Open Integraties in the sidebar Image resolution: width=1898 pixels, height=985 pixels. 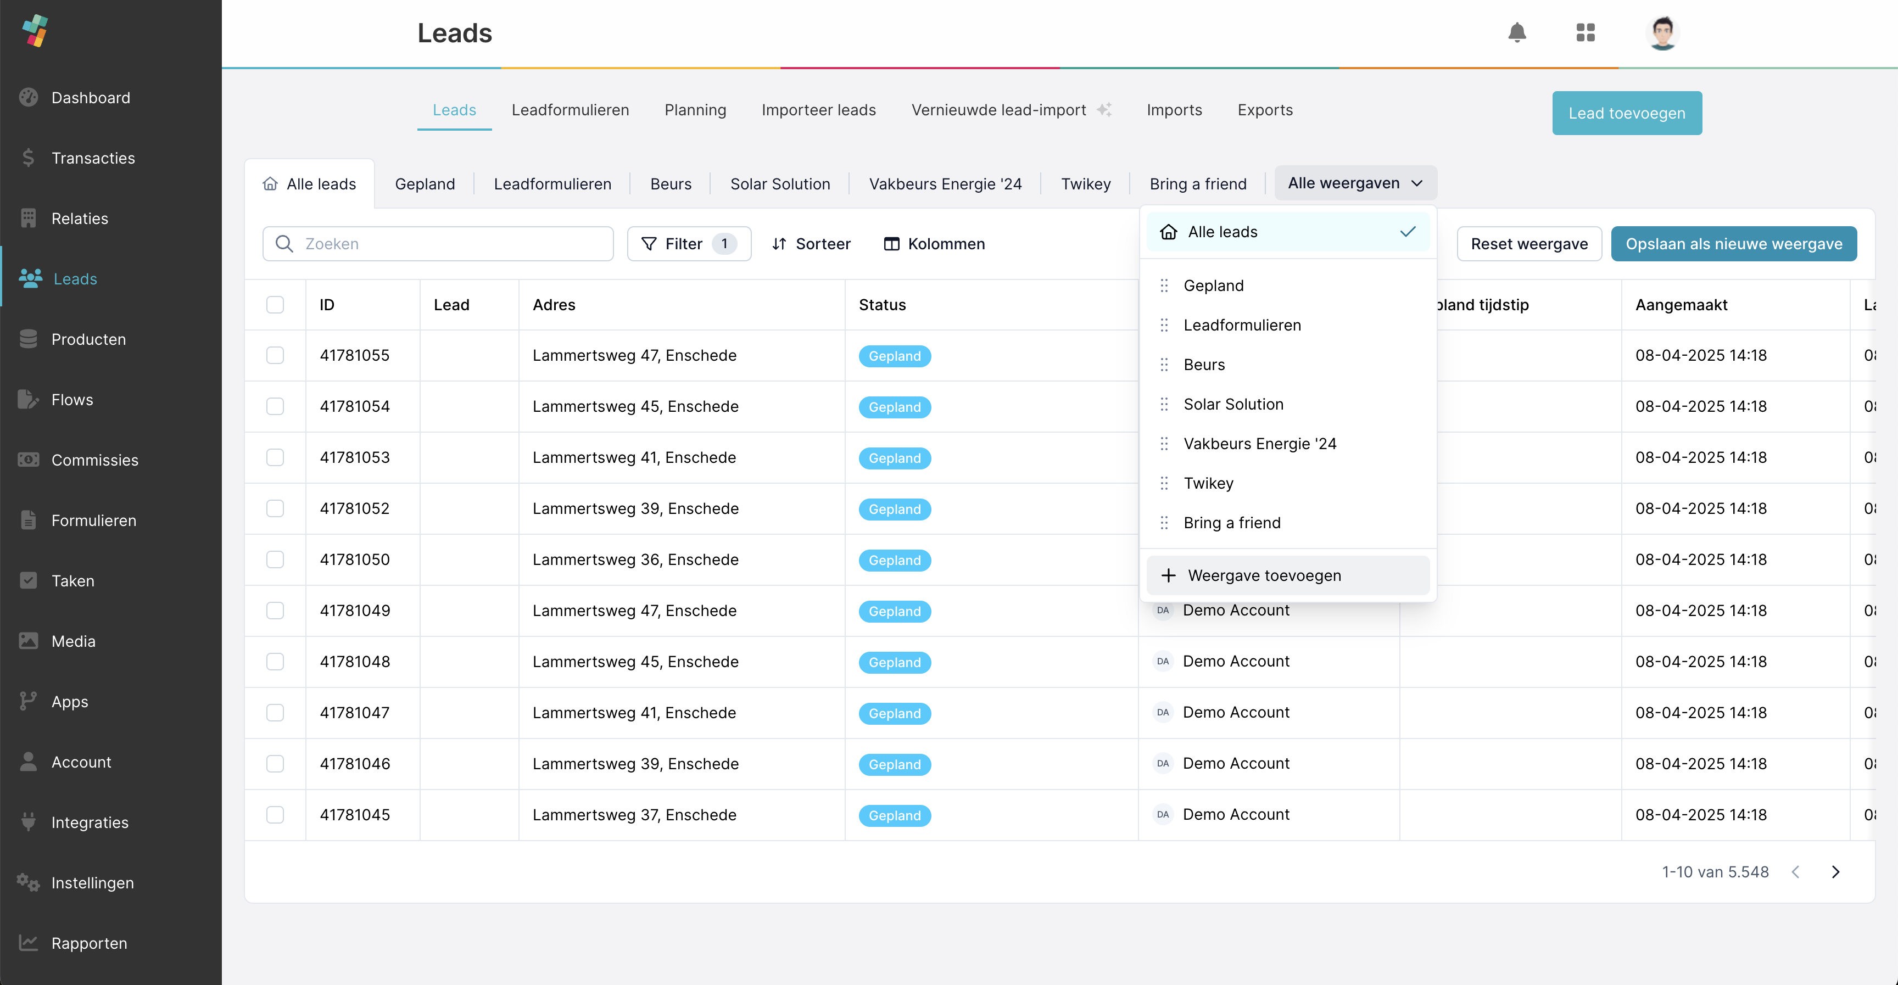coord(89,822)
